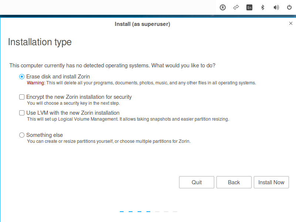Open the Bluetooth indicator
The width and height of the screenshot is (296, 222).
(263, 7)
